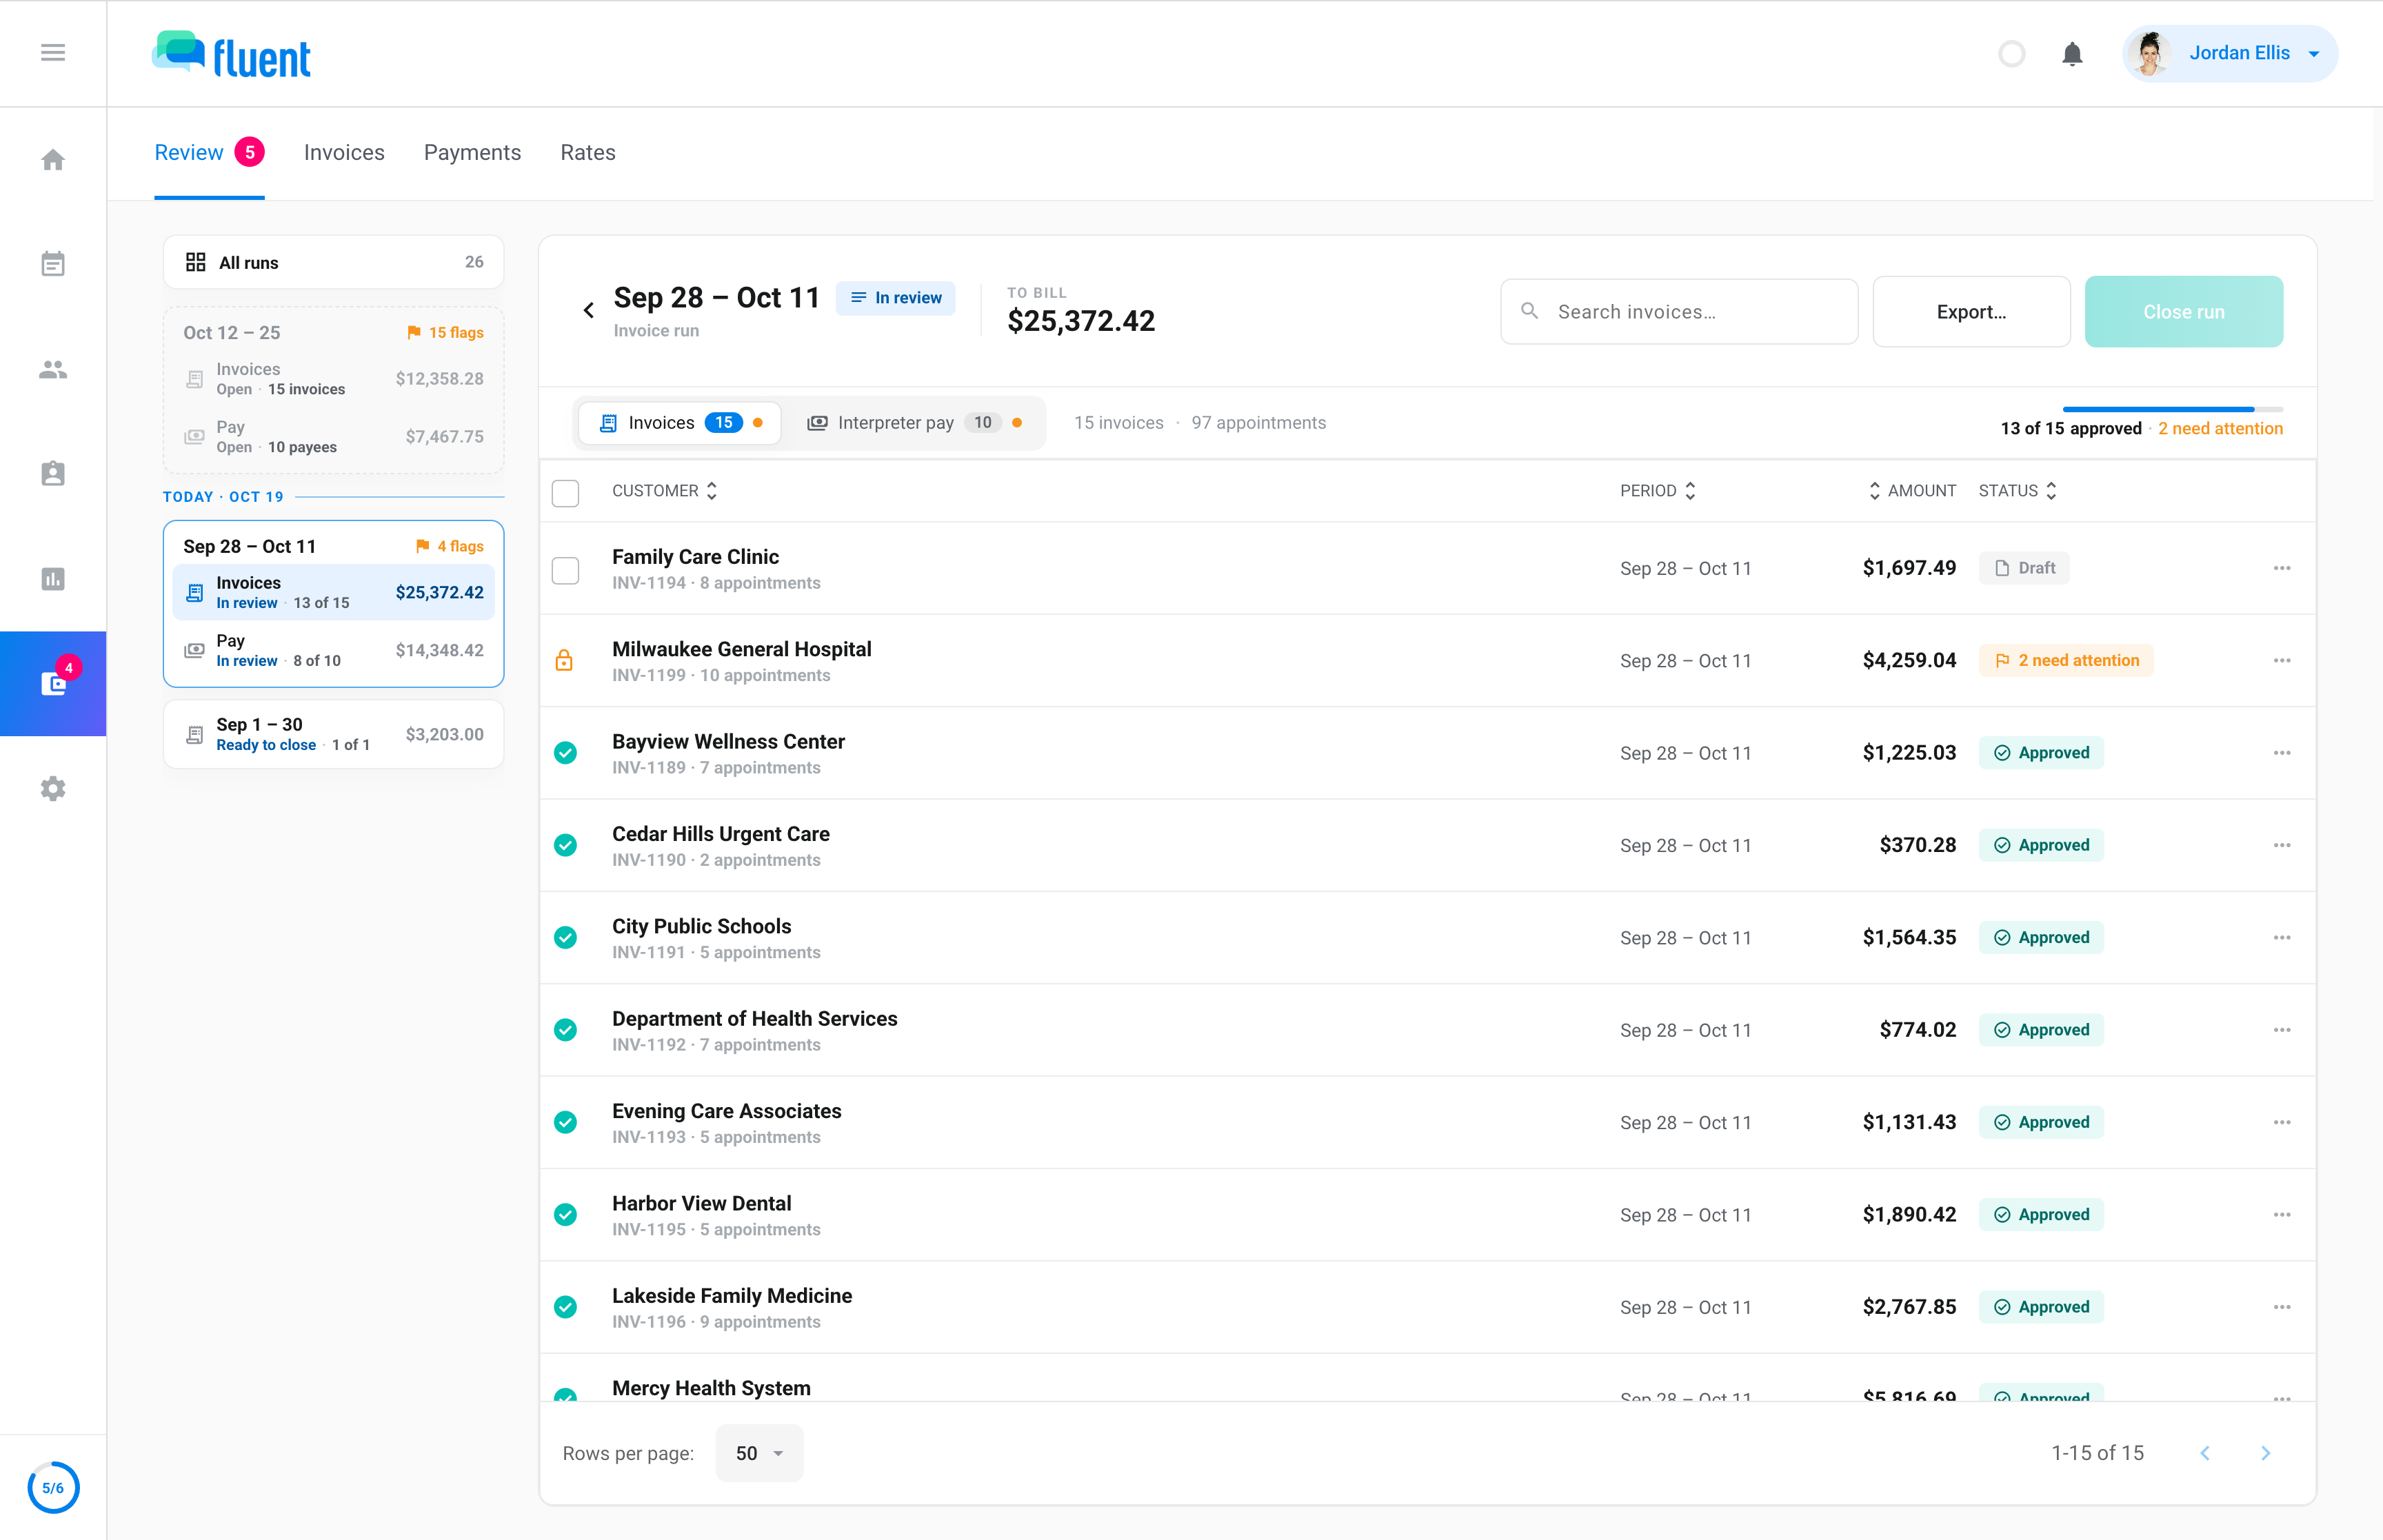Viewport: 2383px width, 1540px height.
Task: Go to the next page arrow
Action: [x=2265, y=1453]
